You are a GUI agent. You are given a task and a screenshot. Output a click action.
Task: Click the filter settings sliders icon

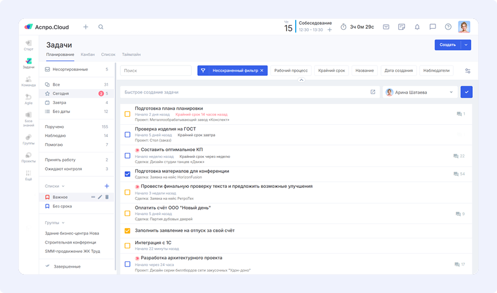tap(468, 71)
